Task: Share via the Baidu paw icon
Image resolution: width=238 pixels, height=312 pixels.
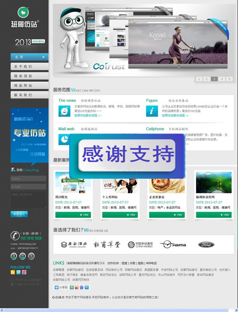Action: tap(82, 287)
